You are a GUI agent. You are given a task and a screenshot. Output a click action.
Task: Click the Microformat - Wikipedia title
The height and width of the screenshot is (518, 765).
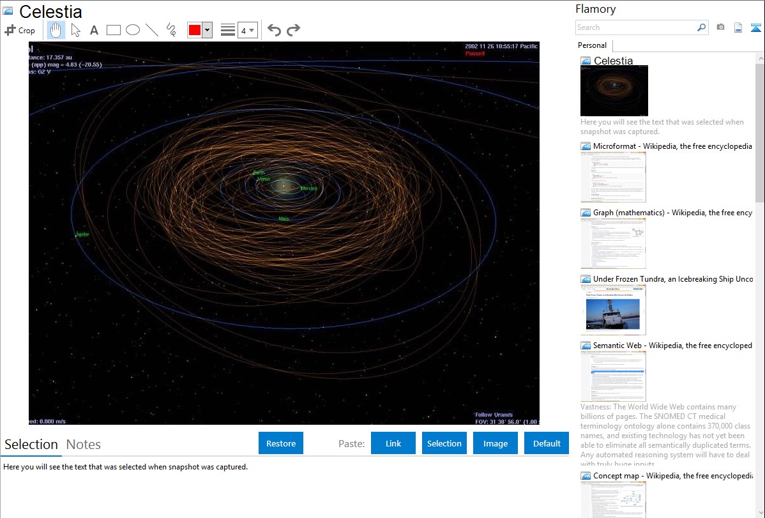click(672, 146)
